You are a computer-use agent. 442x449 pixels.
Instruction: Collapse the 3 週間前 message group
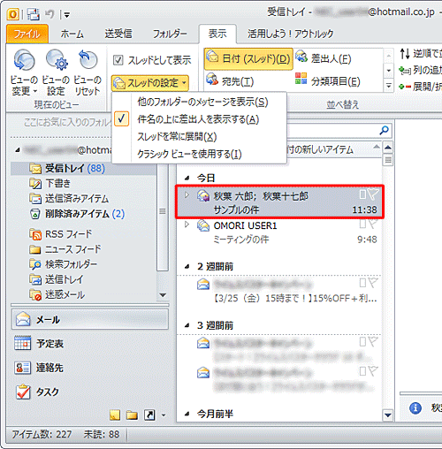pos(187,325)
